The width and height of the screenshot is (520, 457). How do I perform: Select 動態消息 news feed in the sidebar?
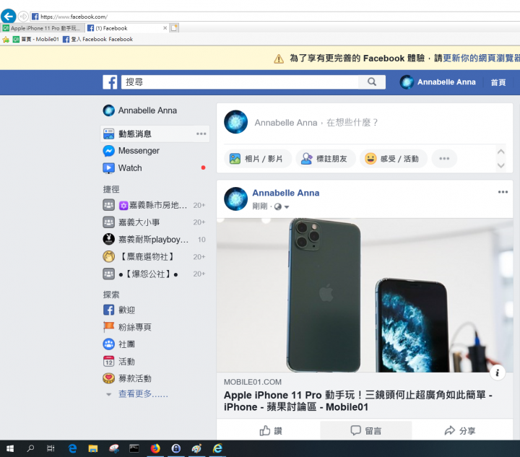(x=155, y=134)
